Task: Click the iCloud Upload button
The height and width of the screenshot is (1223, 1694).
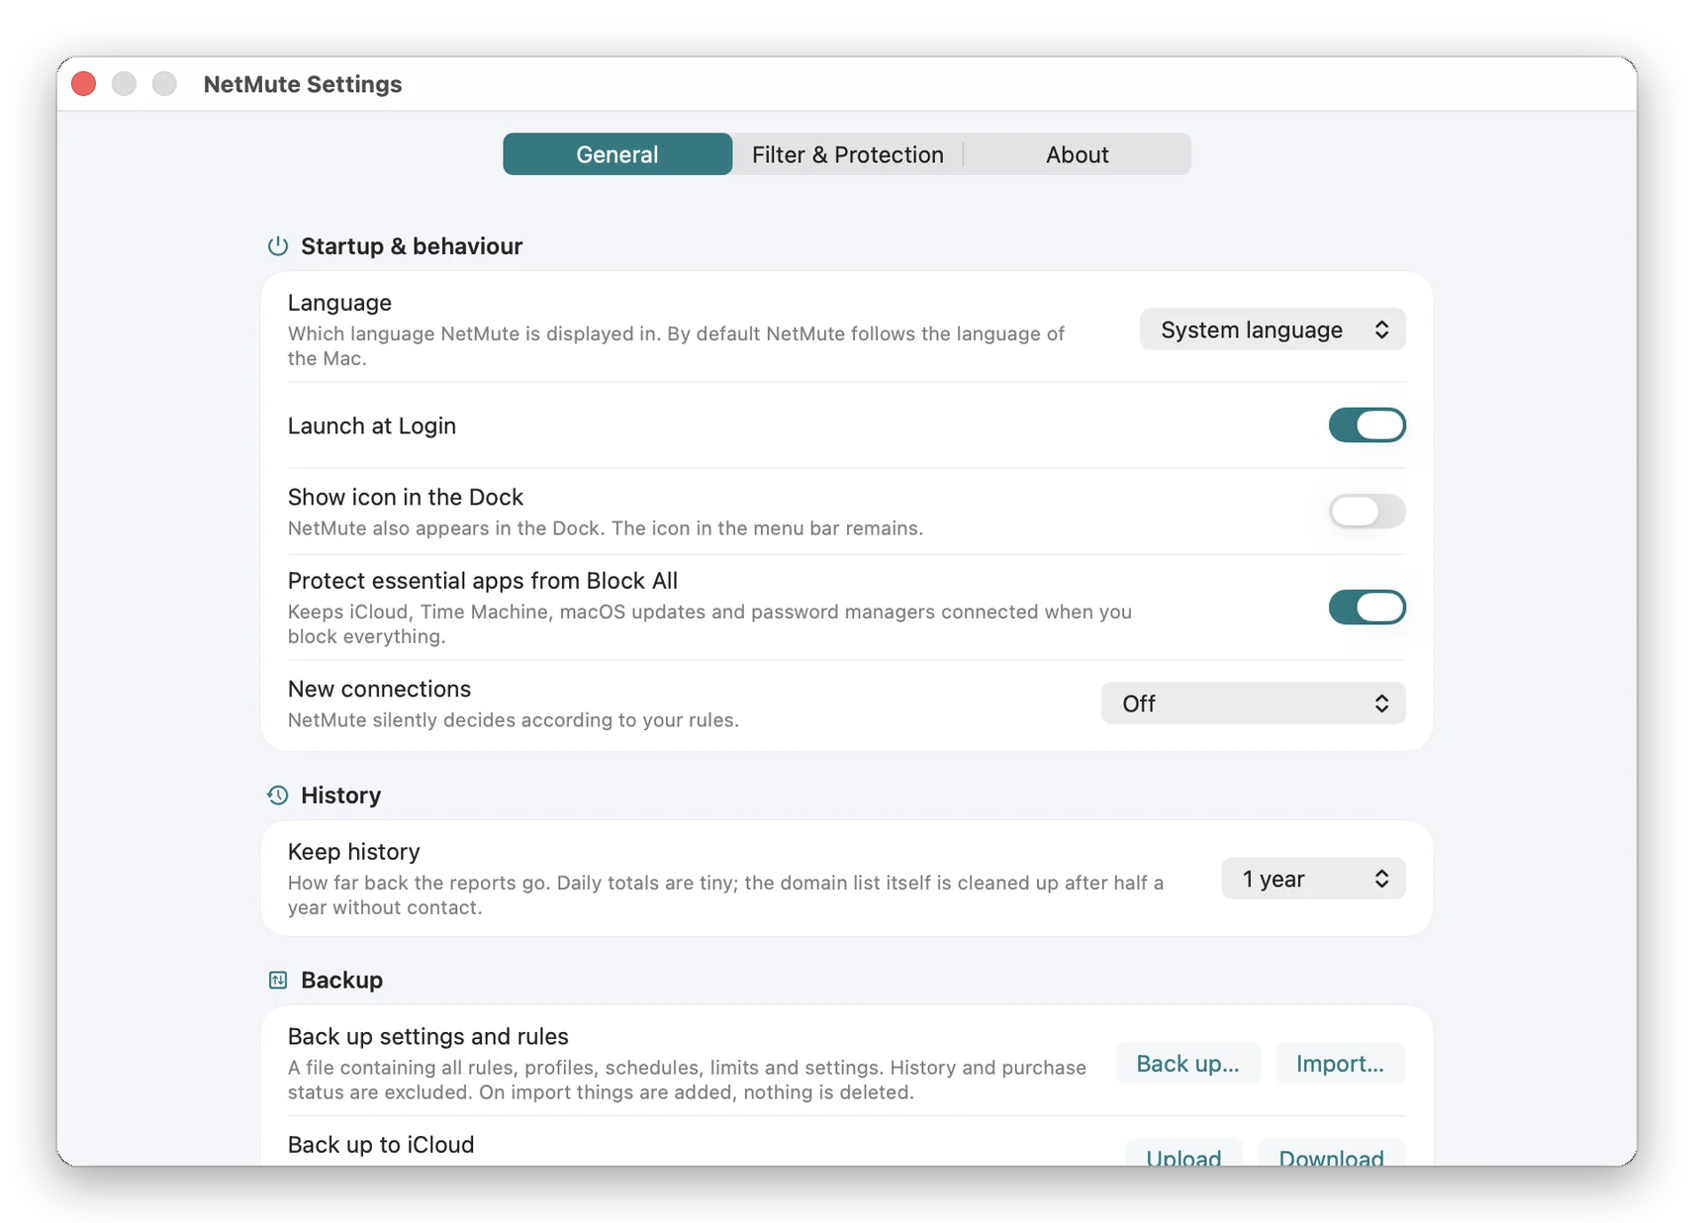Action: coord(1183,1154)
